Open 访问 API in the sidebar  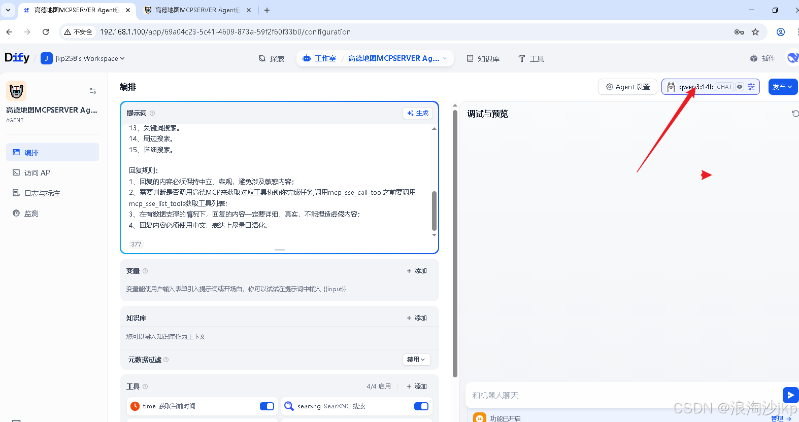coord(52,172)
